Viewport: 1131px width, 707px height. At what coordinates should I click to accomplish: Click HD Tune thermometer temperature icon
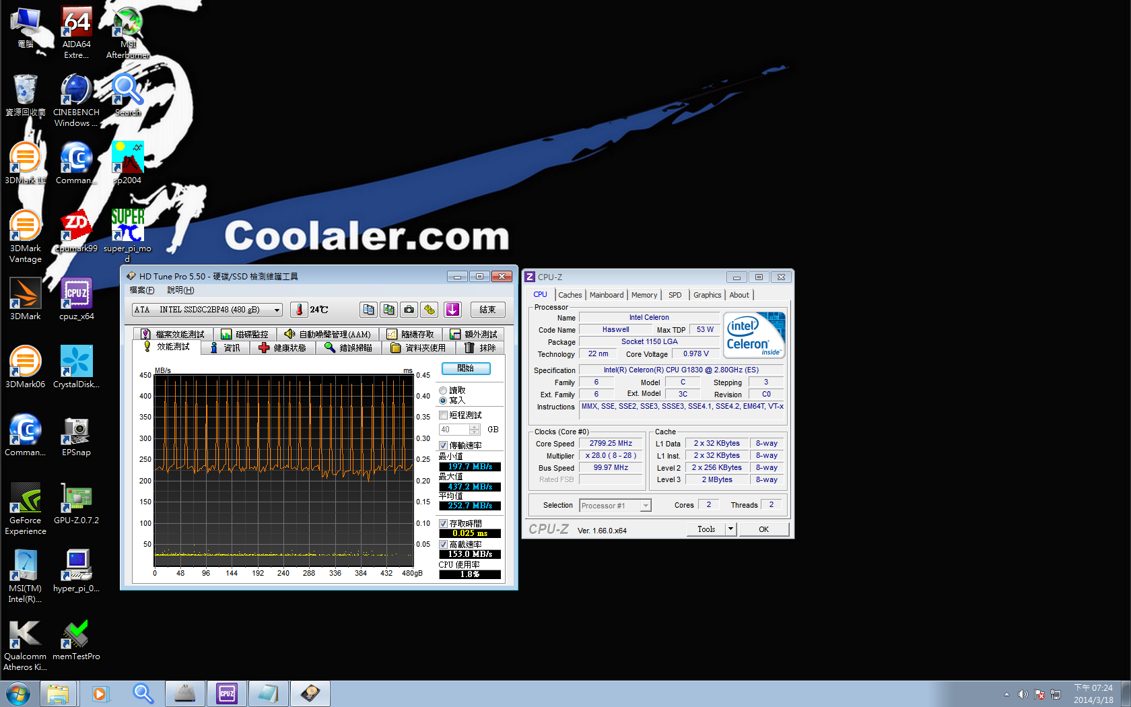coord(299,310)
